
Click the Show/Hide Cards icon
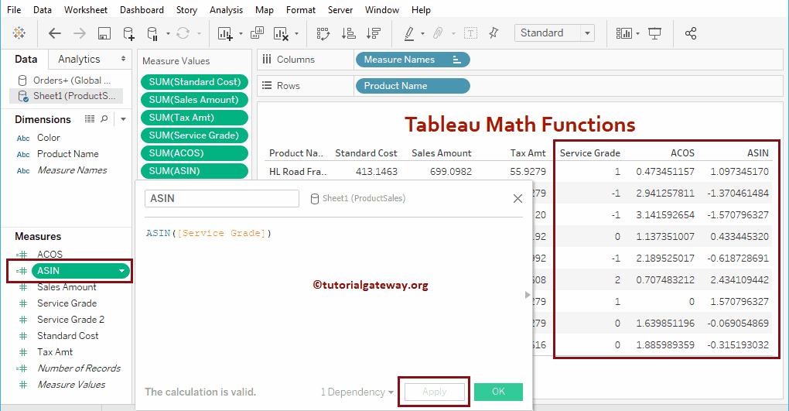624,34
